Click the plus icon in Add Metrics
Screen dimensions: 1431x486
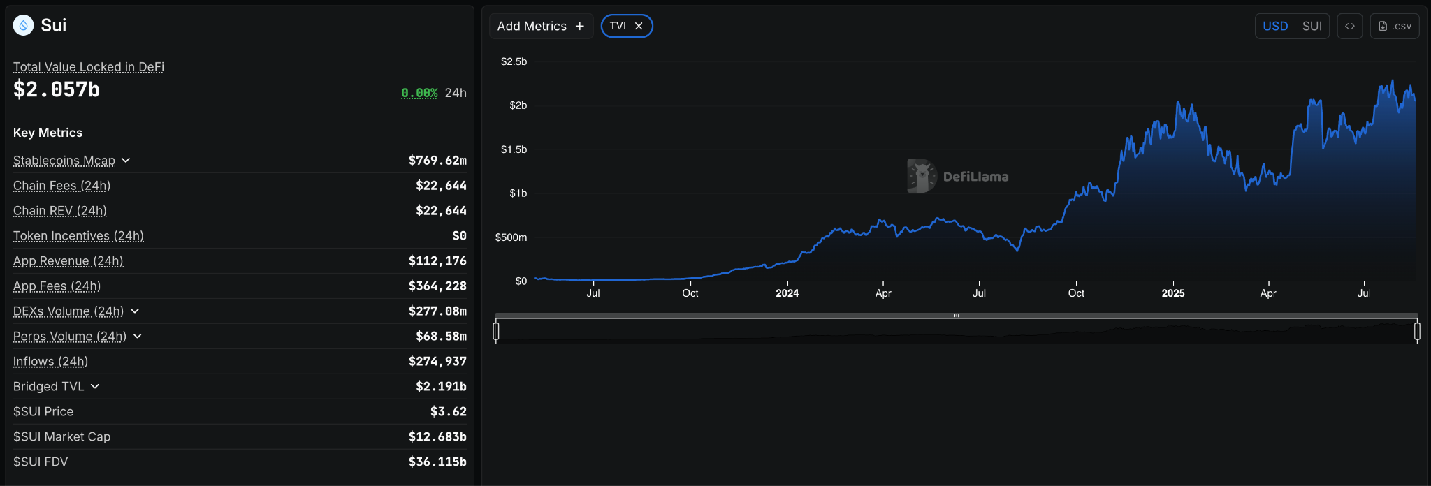coord(579,26)
